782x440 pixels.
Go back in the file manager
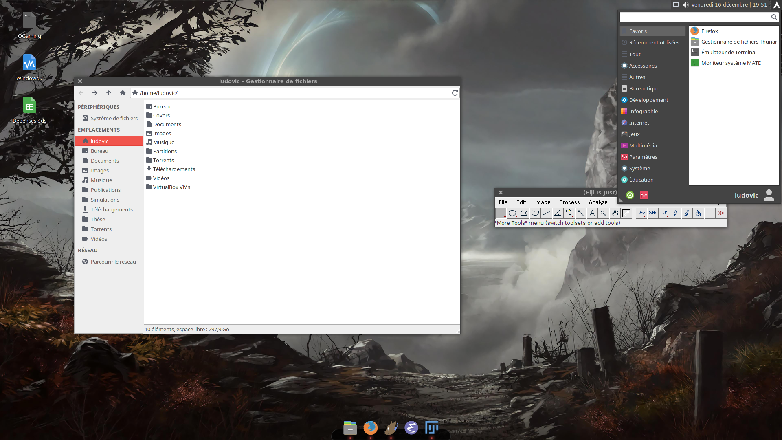pos(81,93)
